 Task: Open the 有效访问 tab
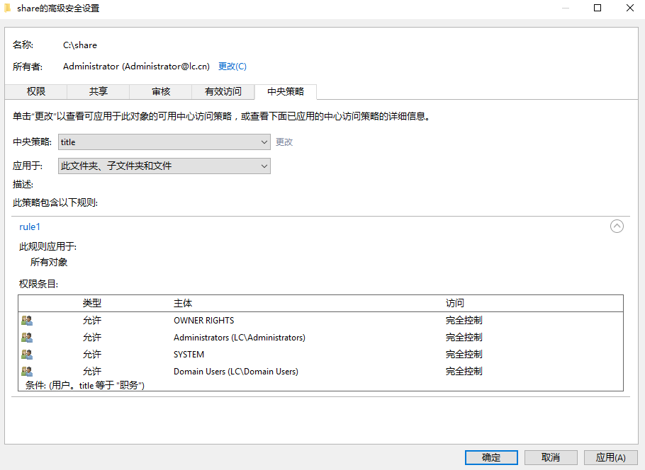coord(223,91)
